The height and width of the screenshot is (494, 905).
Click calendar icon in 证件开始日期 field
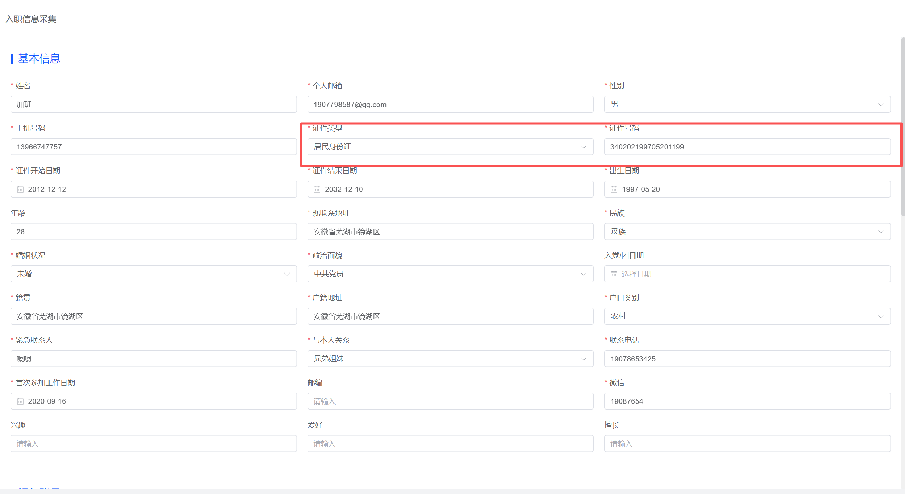(x=21, y=189)
